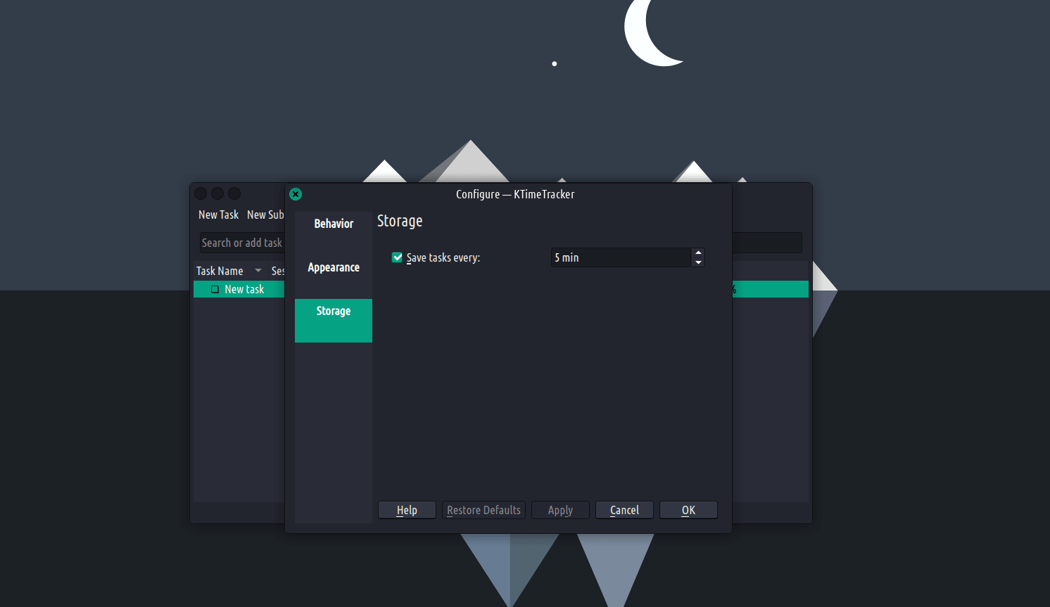This screenshot has height=607, width=1050.
Task: Tick the checkbox beside New task
Action: 215,289
